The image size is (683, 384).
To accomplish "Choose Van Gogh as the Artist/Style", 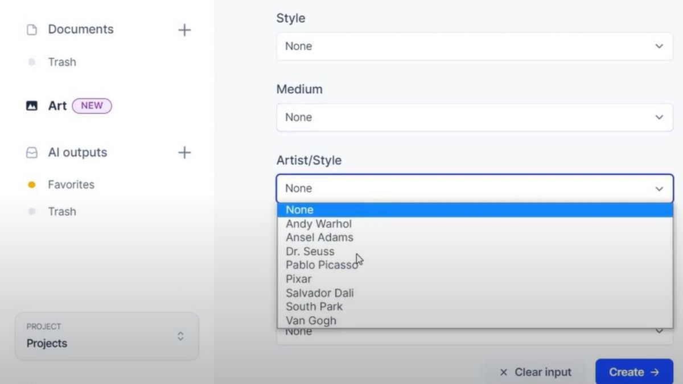I will click(311, 320).
